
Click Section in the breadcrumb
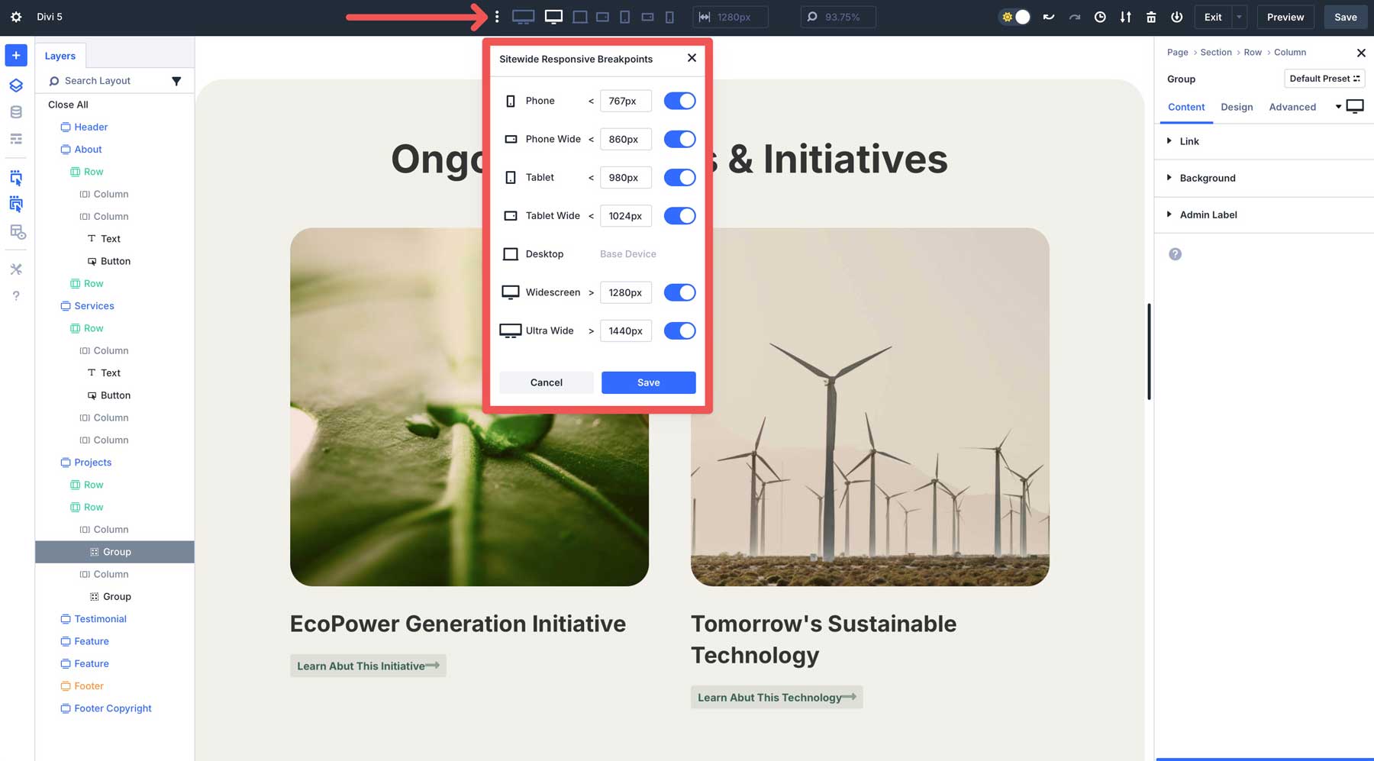click(x=1216, y=52)
